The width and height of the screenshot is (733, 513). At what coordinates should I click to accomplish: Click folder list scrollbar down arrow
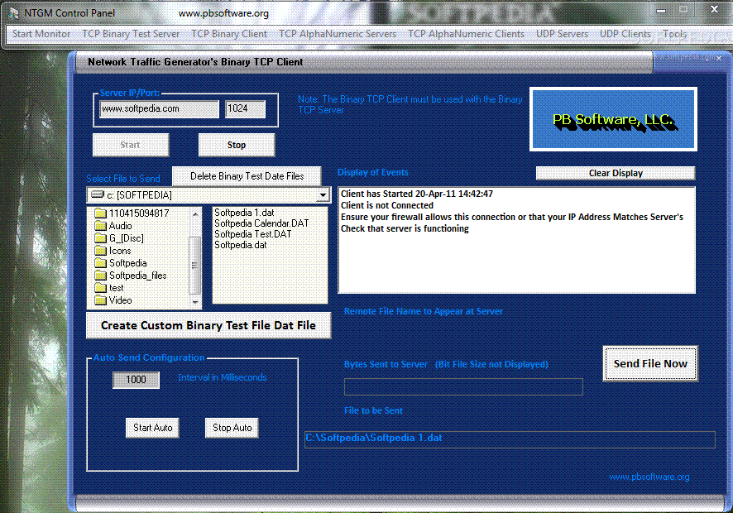pos(195,302)
